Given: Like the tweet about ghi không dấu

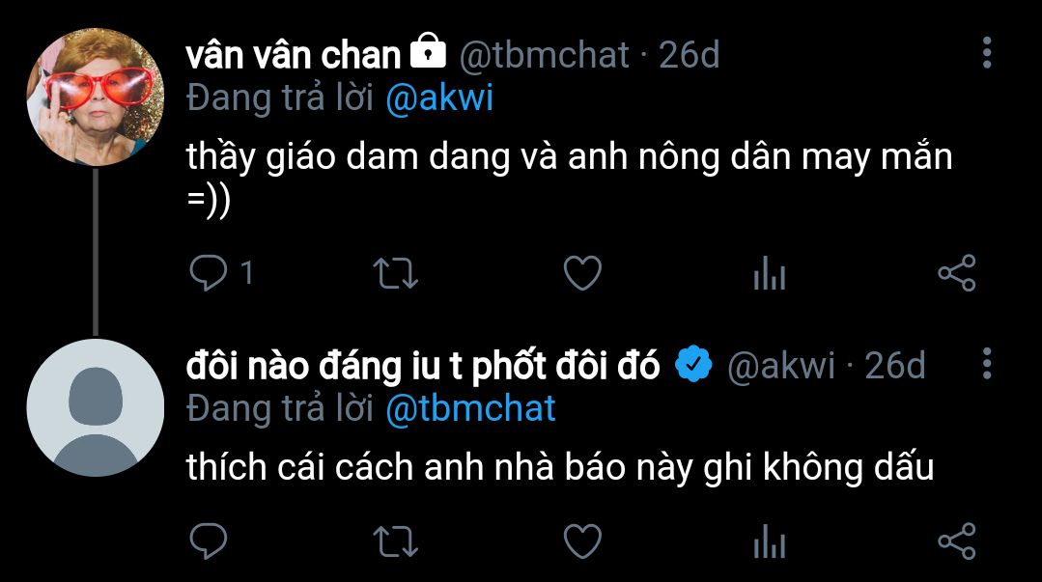Looking at the screenshot, I should 582,540.
